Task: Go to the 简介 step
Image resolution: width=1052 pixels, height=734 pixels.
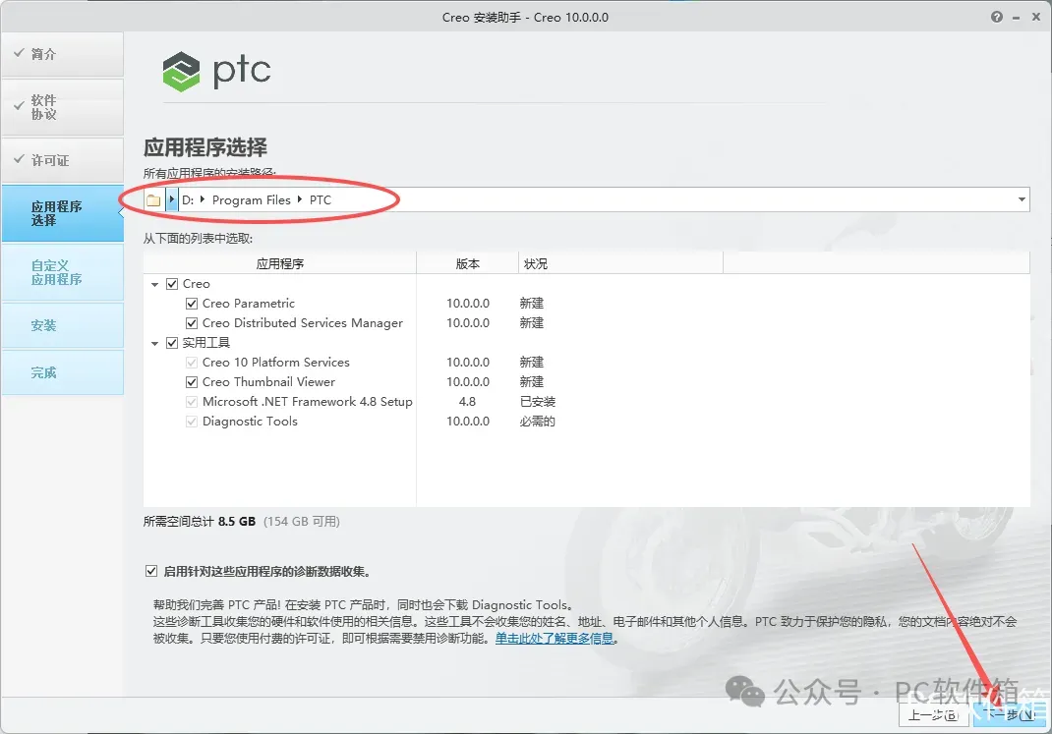Action: point(62,54)
